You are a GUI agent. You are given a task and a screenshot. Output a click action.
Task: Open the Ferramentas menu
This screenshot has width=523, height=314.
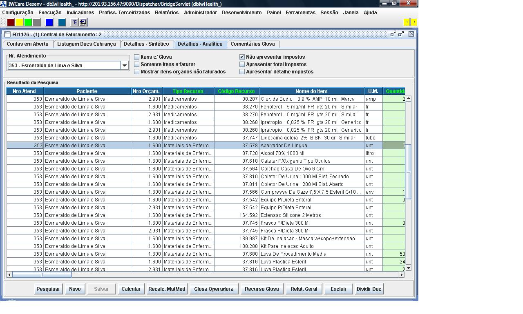[301, 13]
